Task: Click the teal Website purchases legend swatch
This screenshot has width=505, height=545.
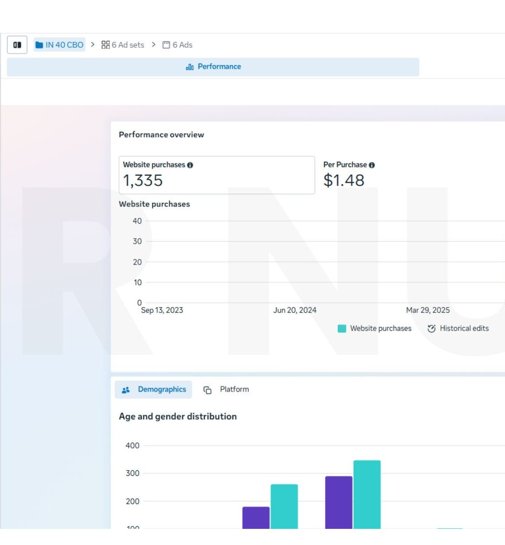Action: click(x=342, y=329)
